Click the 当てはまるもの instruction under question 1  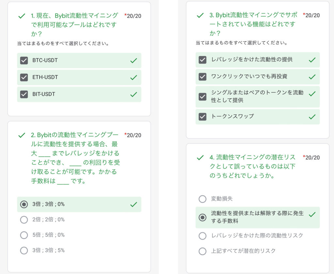coord(63,44)
